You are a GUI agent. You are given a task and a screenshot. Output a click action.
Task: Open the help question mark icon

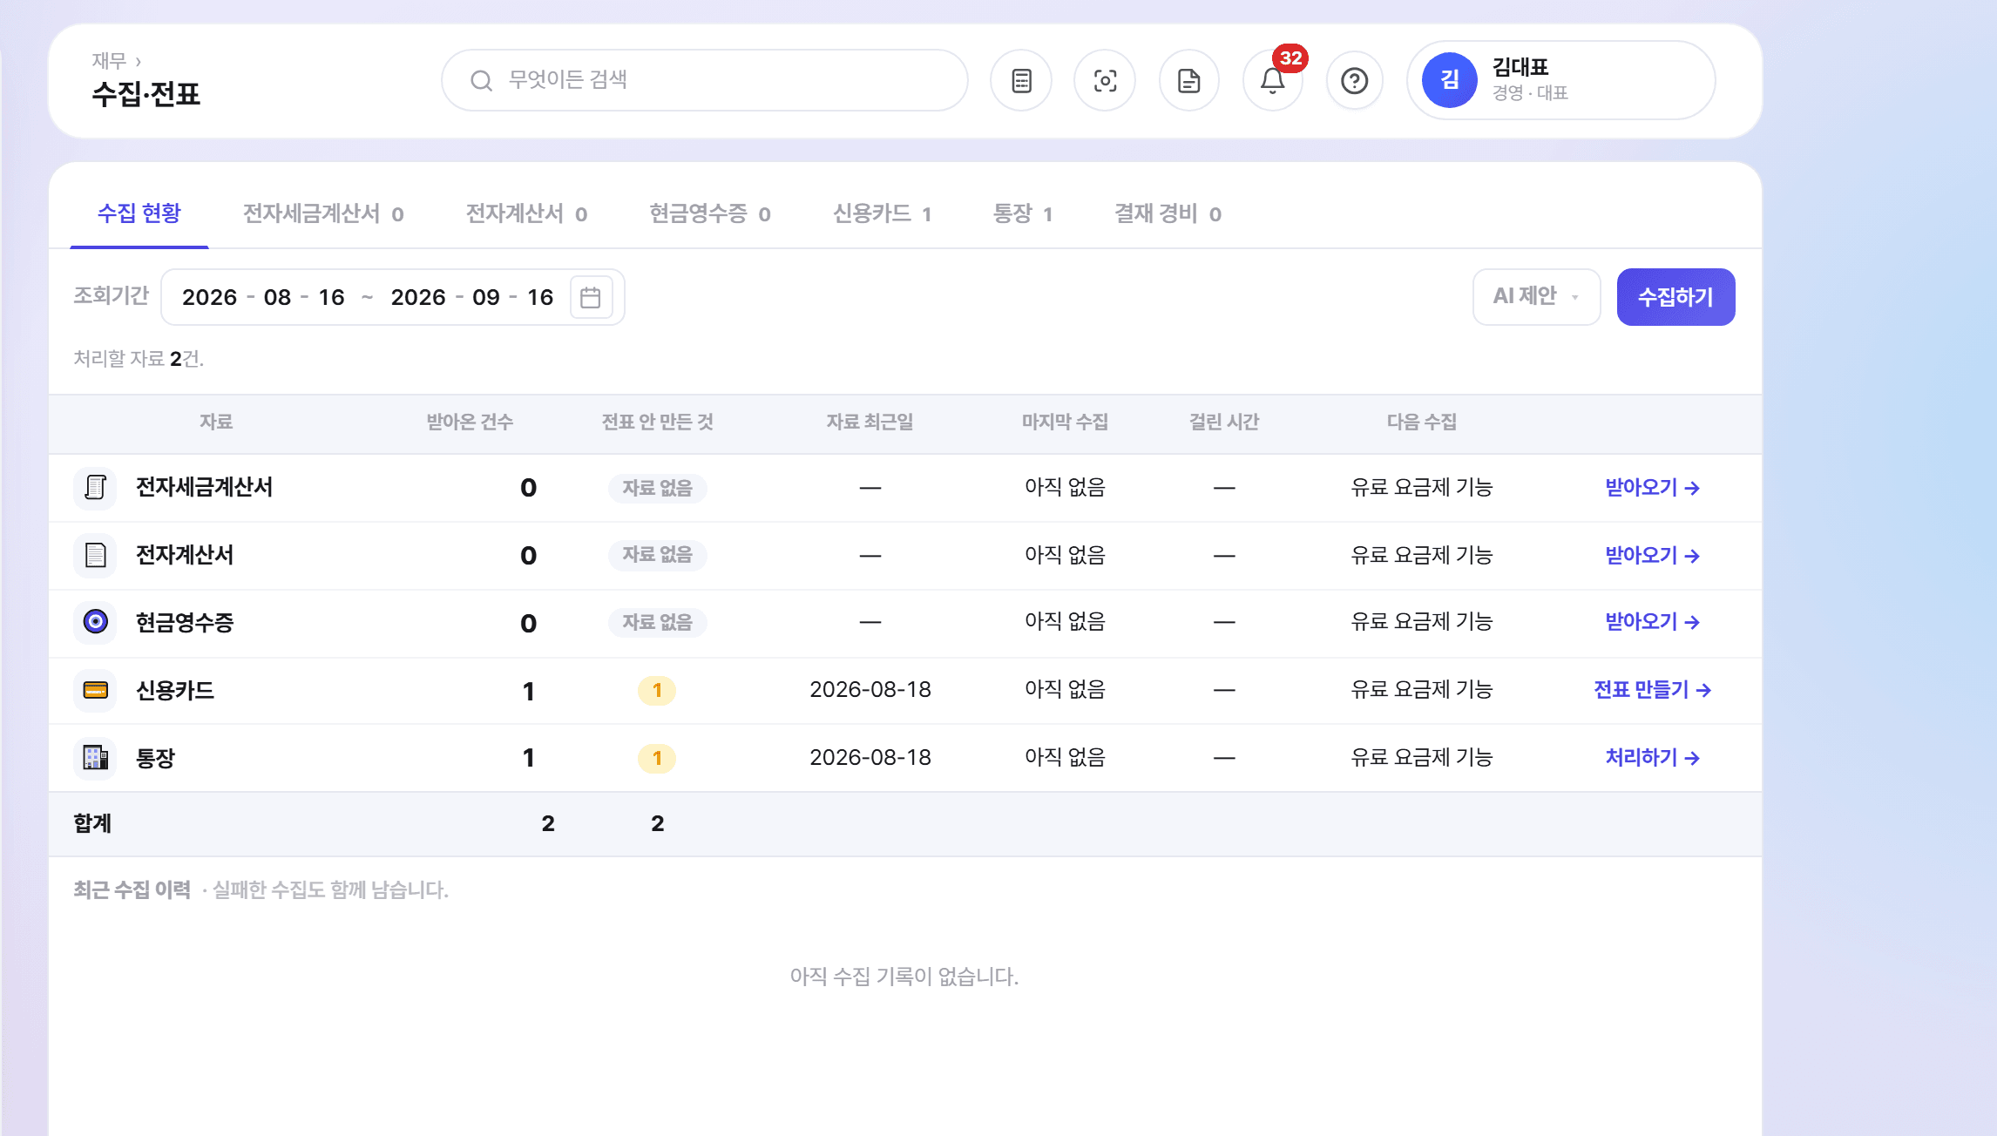(x=1355, y=80)
